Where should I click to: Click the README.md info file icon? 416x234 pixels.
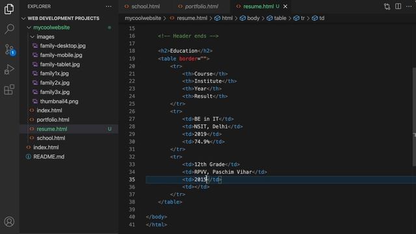(x=29, y=157)
